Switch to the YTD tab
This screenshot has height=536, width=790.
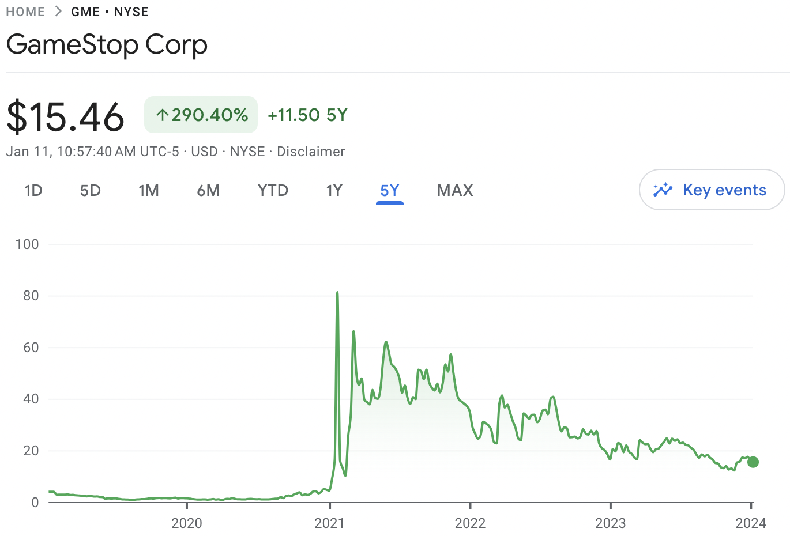pos(273,191)
